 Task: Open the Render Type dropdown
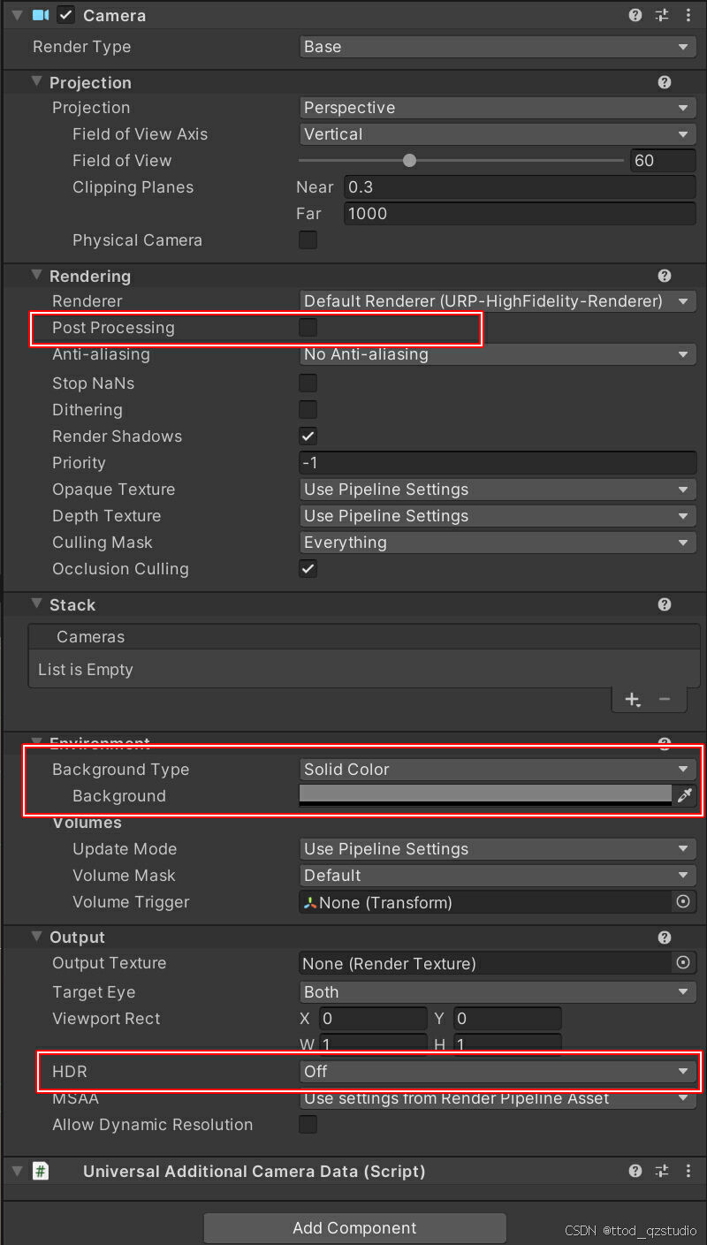click(x=497, y=46)
